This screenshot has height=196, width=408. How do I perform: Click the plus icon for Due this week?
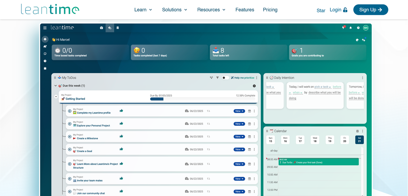(254, 86)
